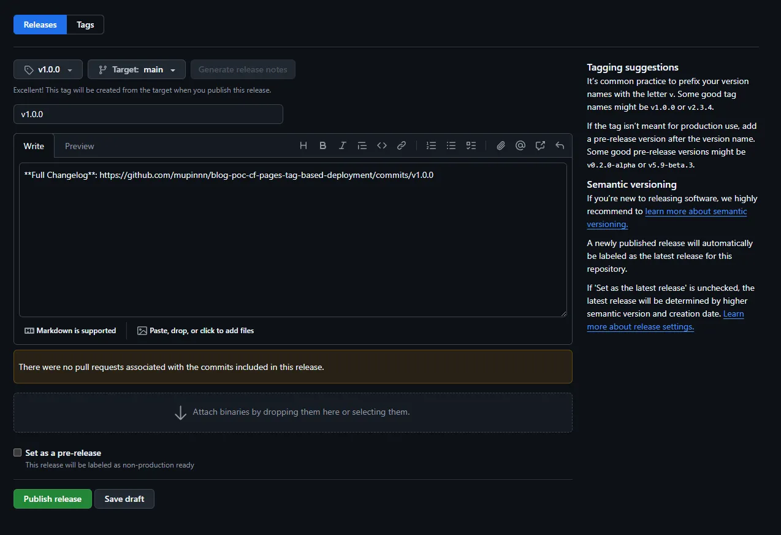
Task: Insert a hyperlink using the link icon
Action: (402, 145)
